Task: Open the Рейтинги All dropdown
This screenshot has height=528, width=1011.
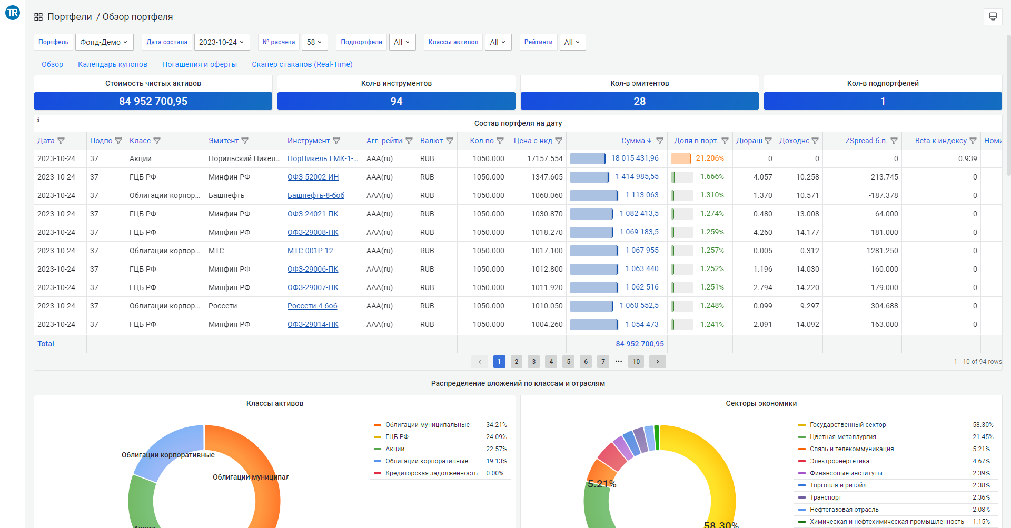Action: pos(572,42)
